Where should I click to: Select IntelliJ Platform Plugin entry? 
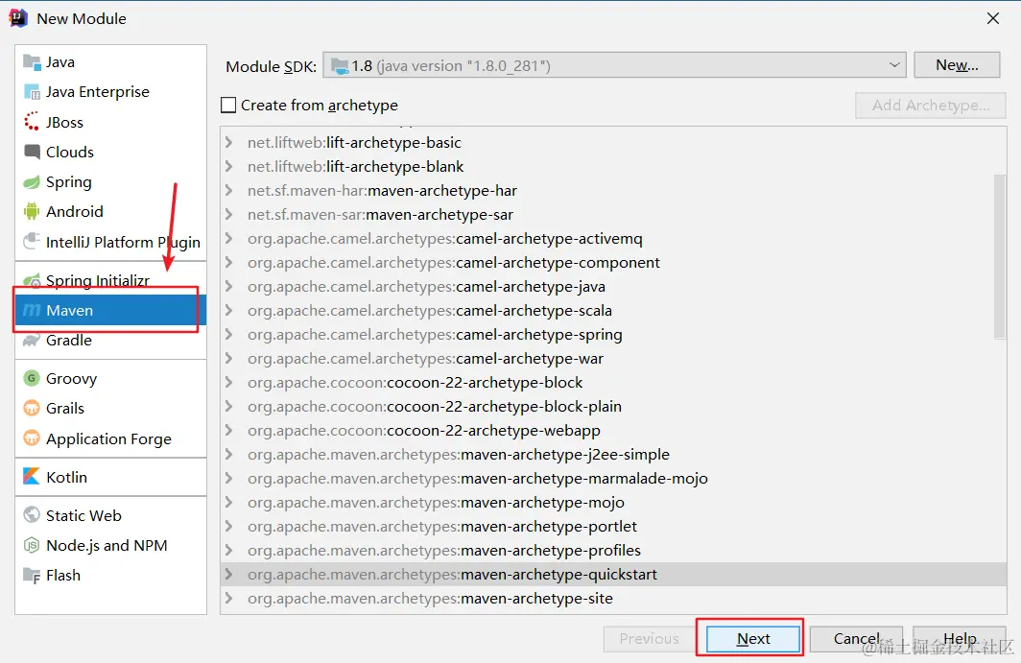point(110,242)
